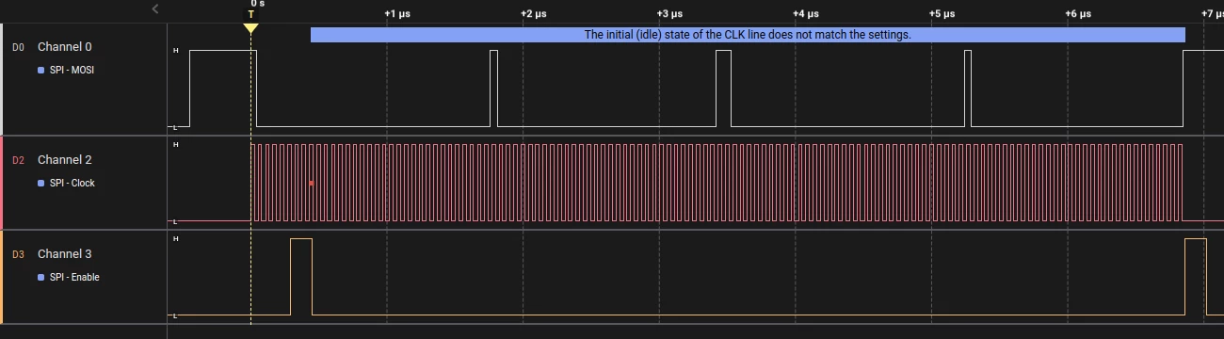The height and width of the screenshot is (339, 1224).
Task: Click the +4 µs time ruler label
Action: coord(805,14)
